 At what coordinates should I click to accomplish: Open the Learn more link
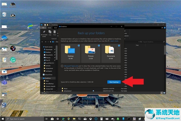click(114, 41)
